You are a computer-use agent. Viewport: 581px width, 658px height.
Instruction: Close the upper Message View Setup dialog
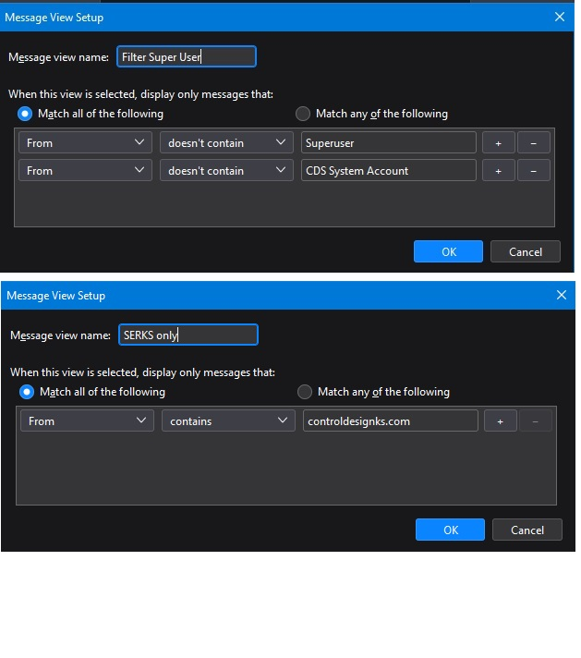pyautogui.click(x=559, y=17)
